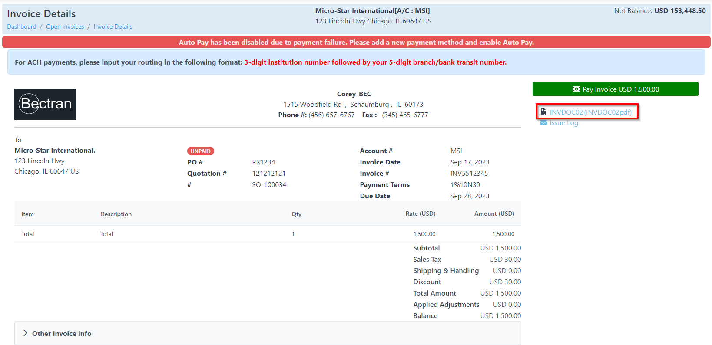This screenshot has width=712, height=345.
Task: Click the money icon on Pay Invoice button
Action: (x=576, y=89)
